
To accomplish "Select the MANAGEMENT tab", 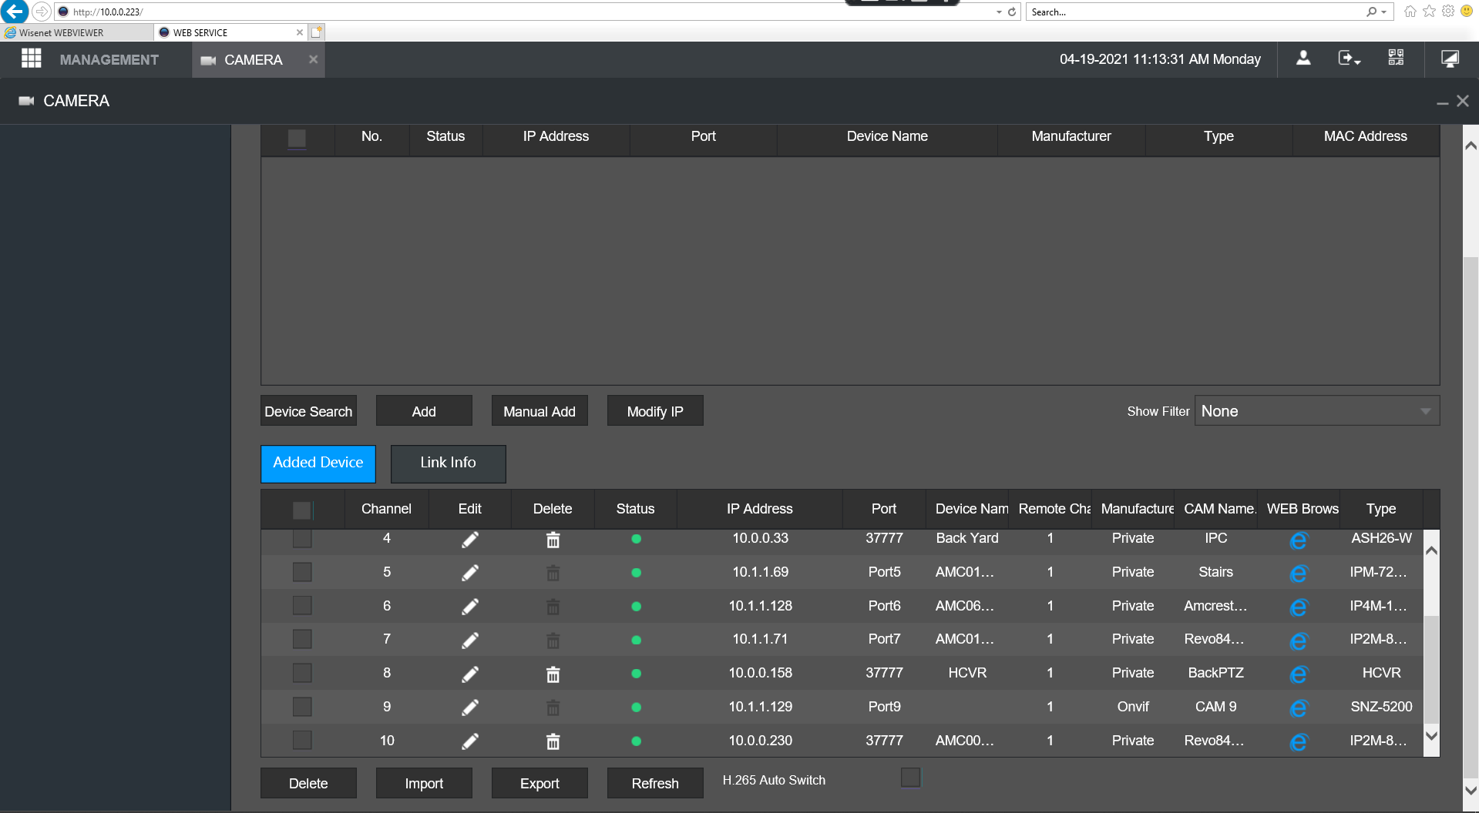I will coord(109,60).
